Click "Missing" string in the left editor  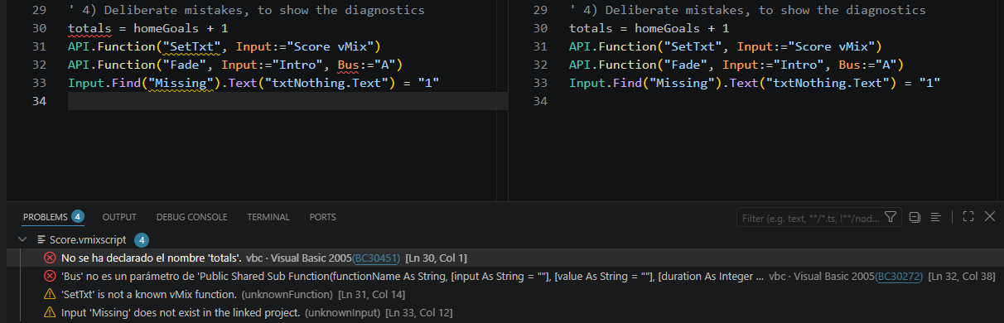click(181, 83)
